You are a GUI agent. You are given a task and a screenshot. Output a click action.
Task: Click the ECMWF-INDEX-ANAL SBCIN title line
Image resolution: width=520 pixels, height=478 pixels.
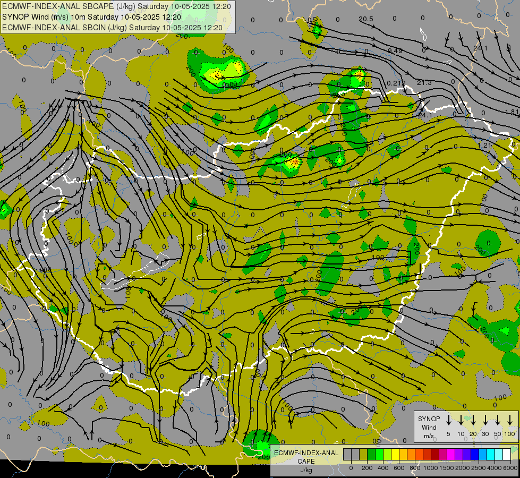pos(113,28)
